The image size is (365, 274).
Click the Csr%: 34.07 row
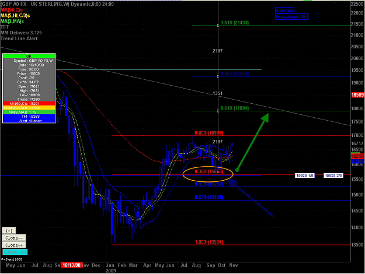29,82
